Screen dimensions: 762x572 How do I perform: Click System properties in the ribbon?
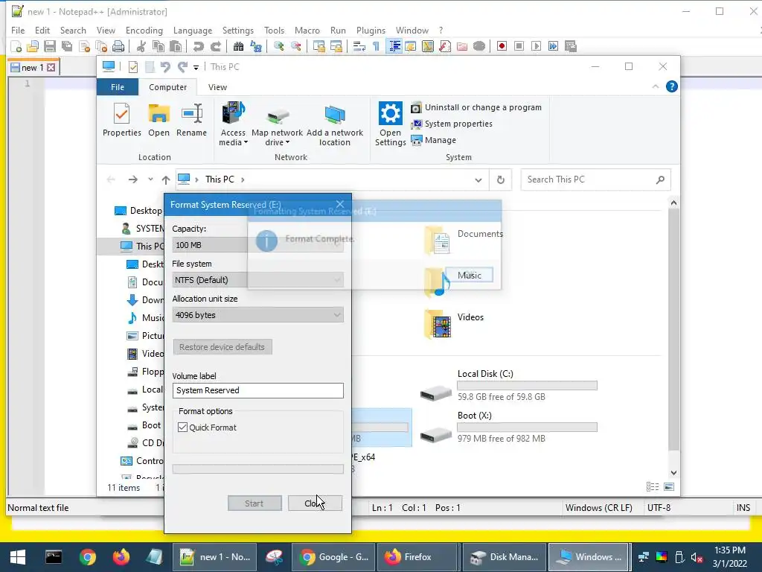pyautogui.click(x=452, y=124)
